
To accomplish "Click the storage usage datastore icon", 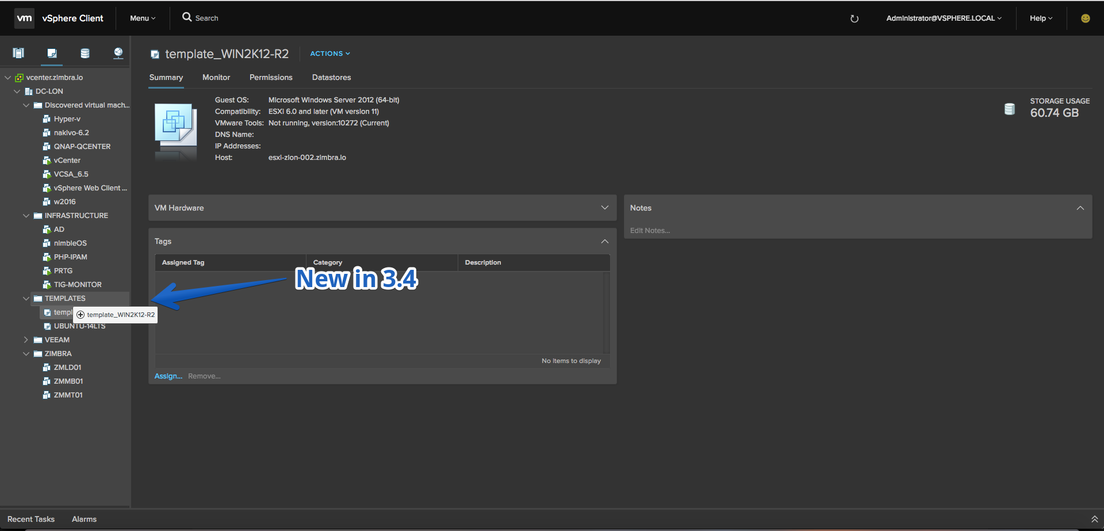I will 1010,109.
